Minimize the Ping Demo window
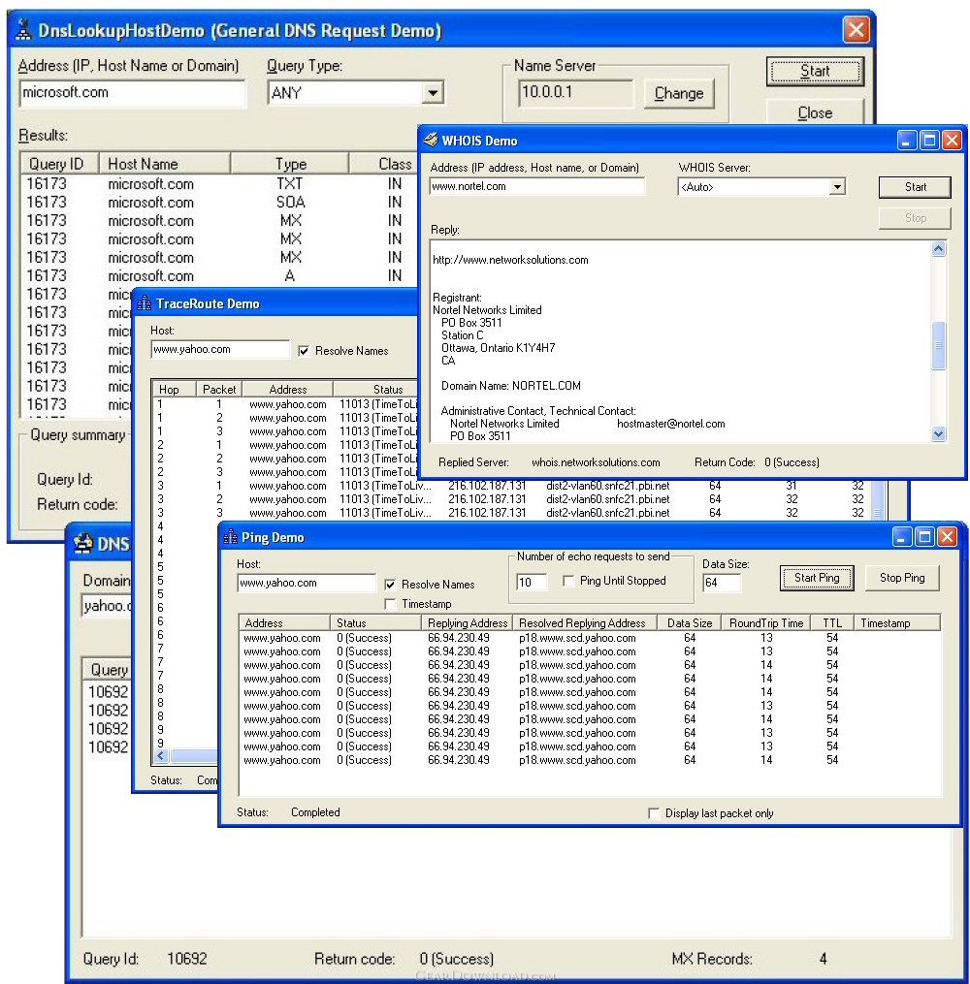970x984 pixels. pyautogui.click(x=901, y=536)
